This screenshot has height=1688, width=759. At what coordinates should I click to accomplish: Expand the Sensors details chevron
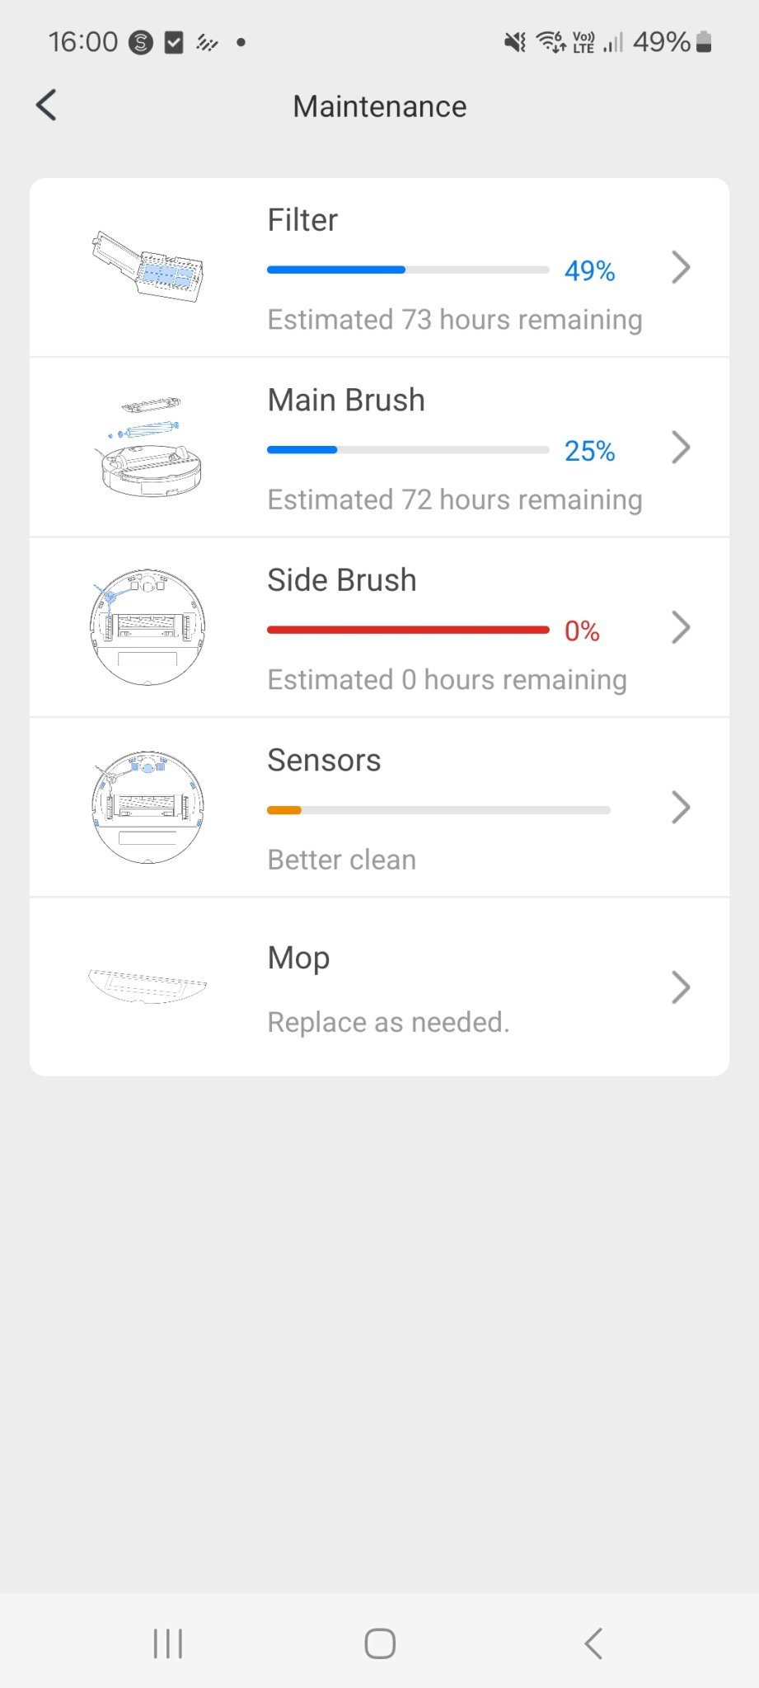click(680, 808)
